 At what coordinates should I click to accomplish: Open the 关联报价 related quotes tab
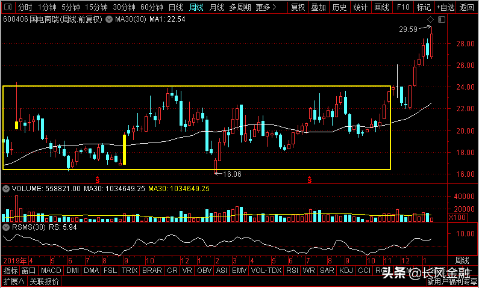[45, 281]
